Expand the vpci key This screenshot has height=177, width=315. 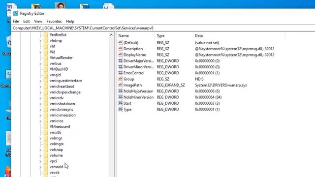(x=40, y=161)
